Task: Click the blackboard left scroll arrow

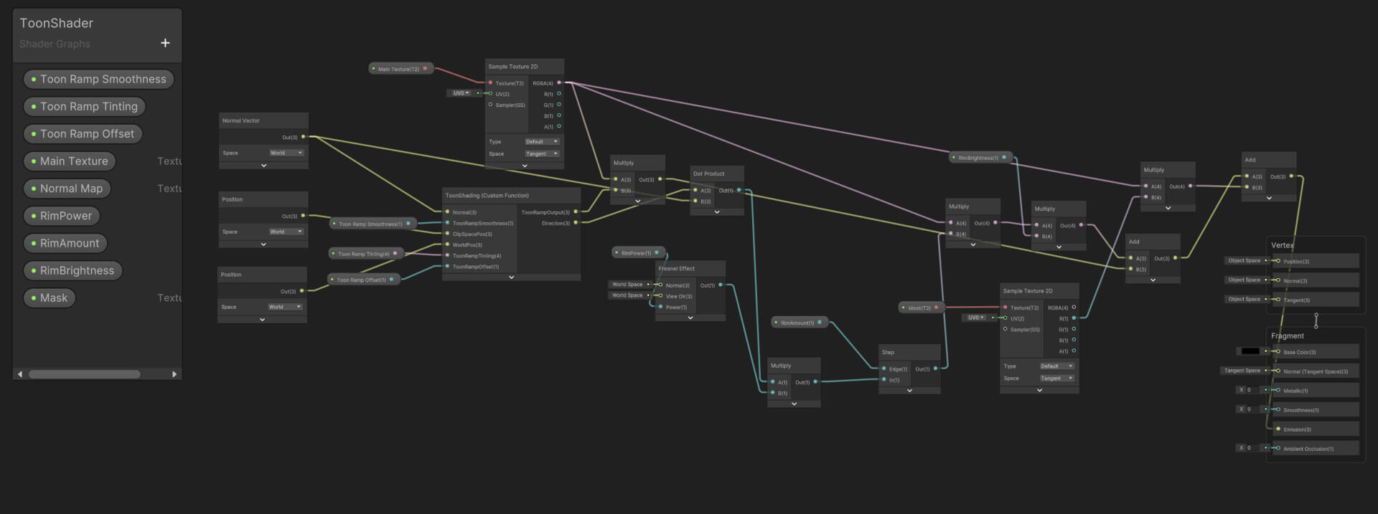Action: pyautogui.click(x=20, y=374)
